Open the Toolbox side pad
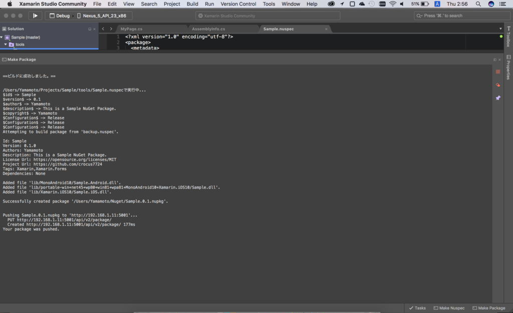Screen dimensions: 513x313 pyautogui.click(x=508, y=36)
